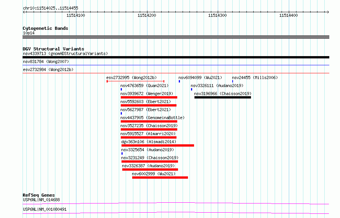Click the black nsv3196966 (Chaisson2019) variant bar
Viewport: 340px width, 218px height.
[x=223, y=97]
